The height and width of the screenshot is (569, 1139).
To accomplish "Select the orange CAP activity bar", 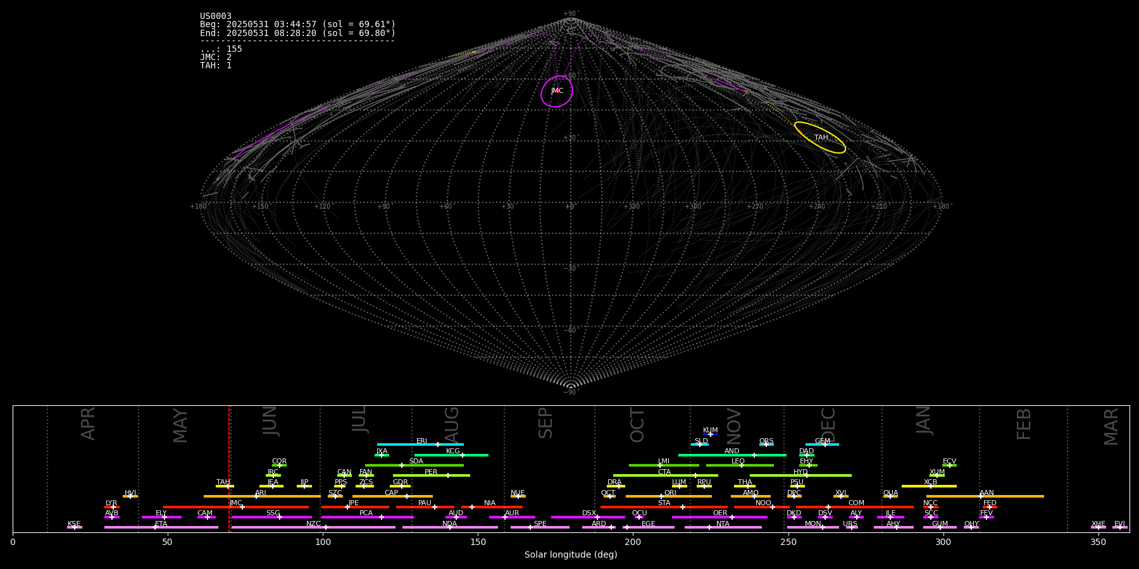I will 392,496.
